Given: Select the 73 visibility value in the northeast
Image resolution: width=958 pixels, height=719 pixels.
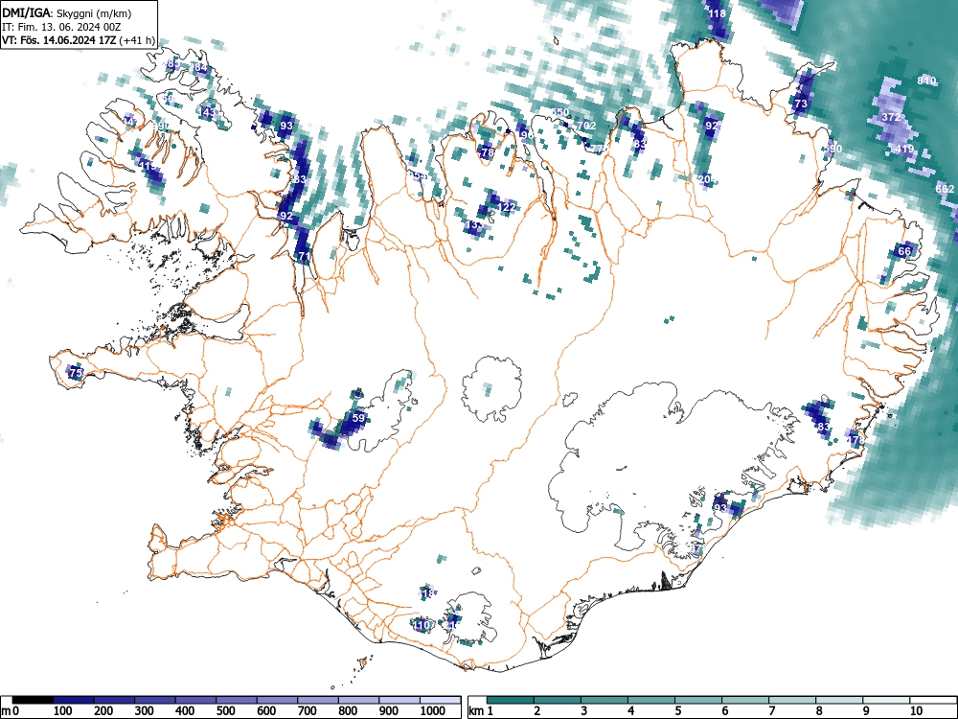Looking at the screenshot, I should pos(800,104).
